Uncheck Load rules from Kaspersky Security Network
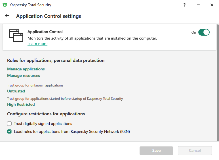Screen dimensions: 219x160 coord(10,131)
